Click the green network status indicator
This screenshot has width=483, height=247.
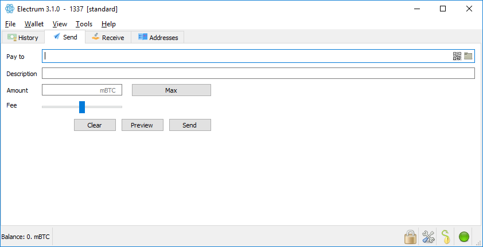tap(464, 237)
